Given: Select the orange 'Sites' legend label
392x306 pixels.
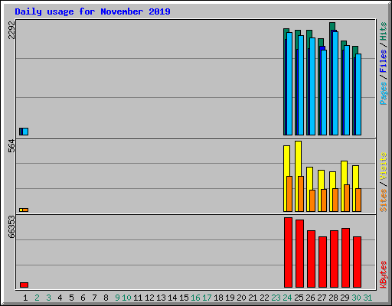Looking at the screenshot, I should 384,200.
